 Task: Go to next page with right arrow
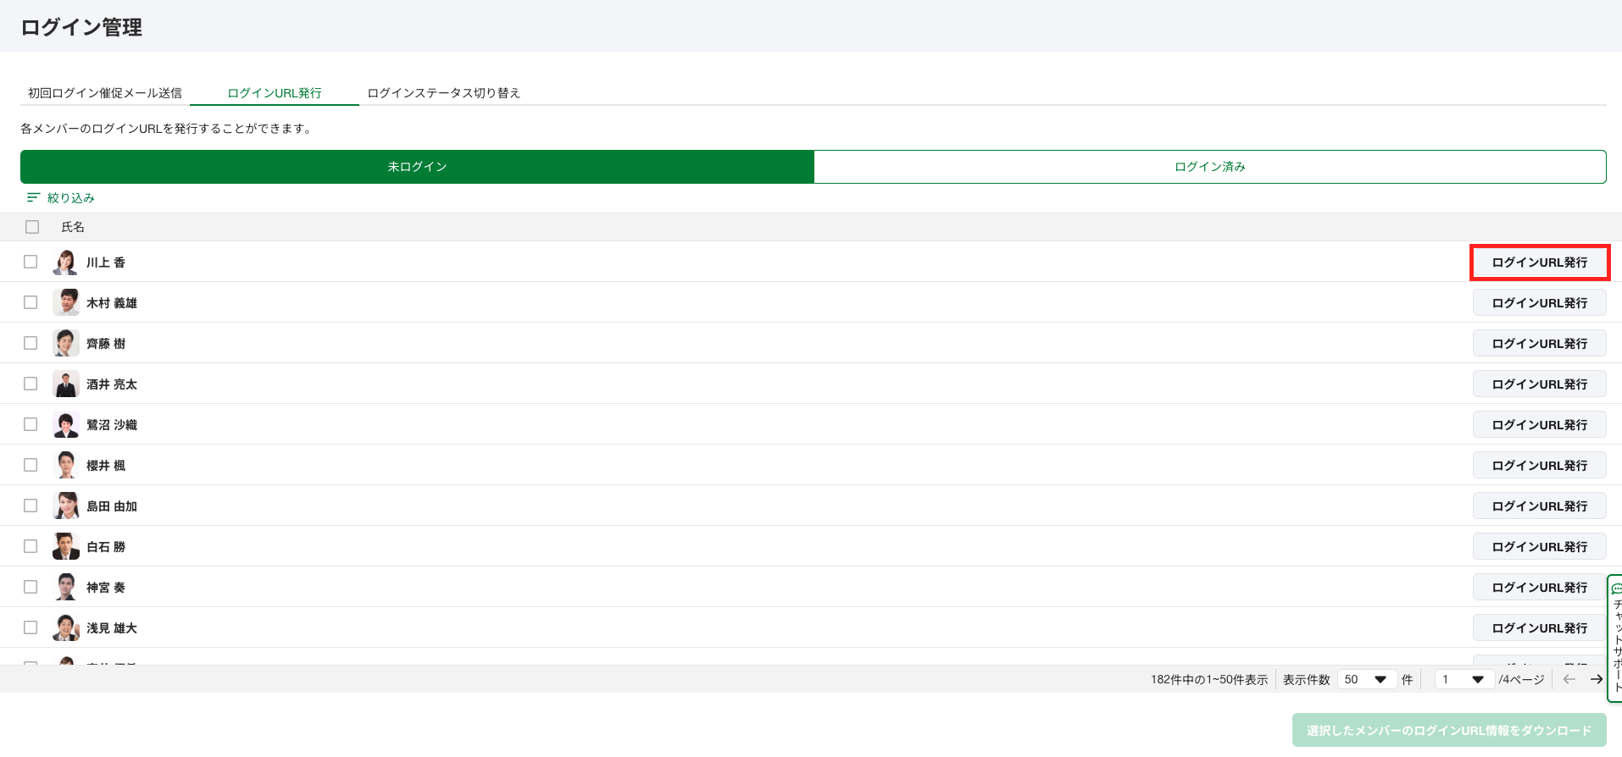[x=1597, y=679]
